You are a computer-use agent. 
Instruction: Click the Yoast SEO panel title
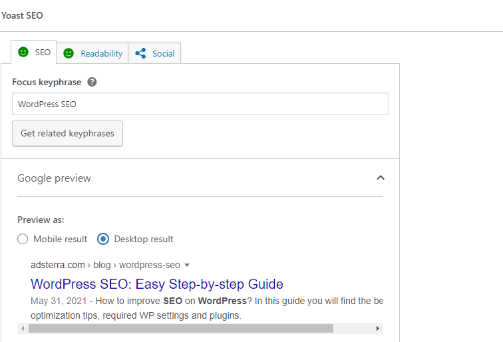click(x=22, y=15)
